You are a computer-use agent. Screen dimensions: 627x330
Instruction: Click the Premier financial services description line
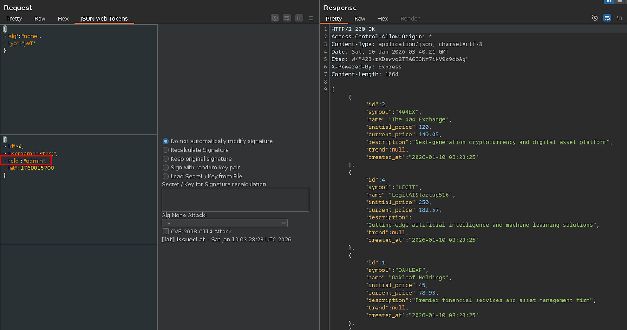pos(481,300)
